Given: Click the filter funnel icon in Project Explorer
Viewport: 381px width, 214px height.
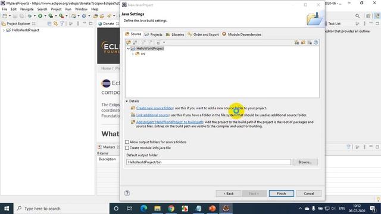Looking at the screenshot, I should pos(62,24).
